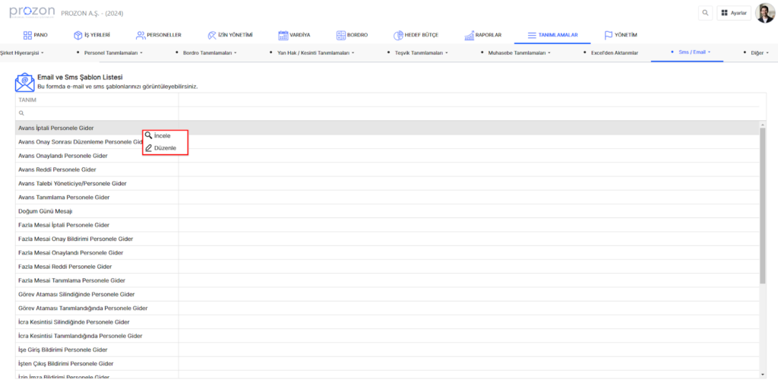Image resolution: width=778 pixels, height=386 pixels.
Task: Click the Tanım column search field
Action: point(99,112)
